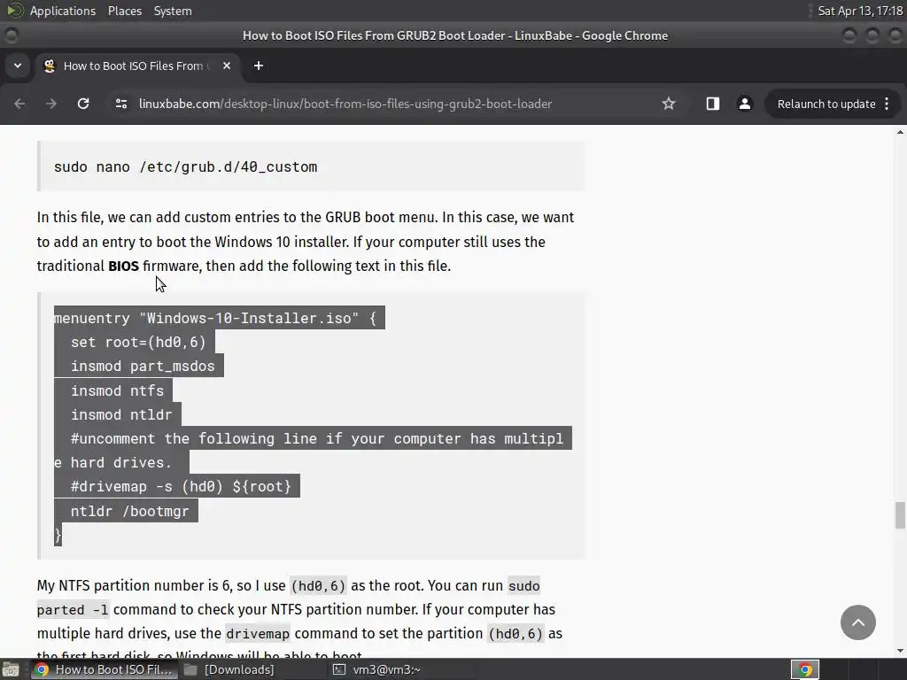Click the Applications menu logo icon

(x=14, y=11)
